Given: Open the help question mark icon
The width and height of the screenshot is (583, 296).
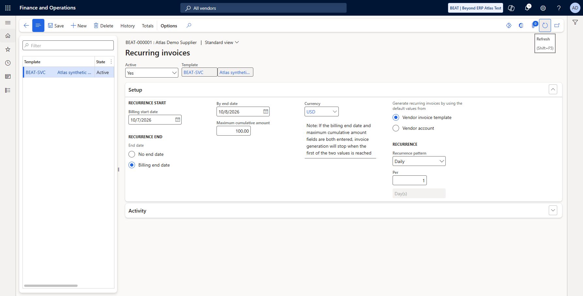Looking at the screenshot, I should point(559,8).
